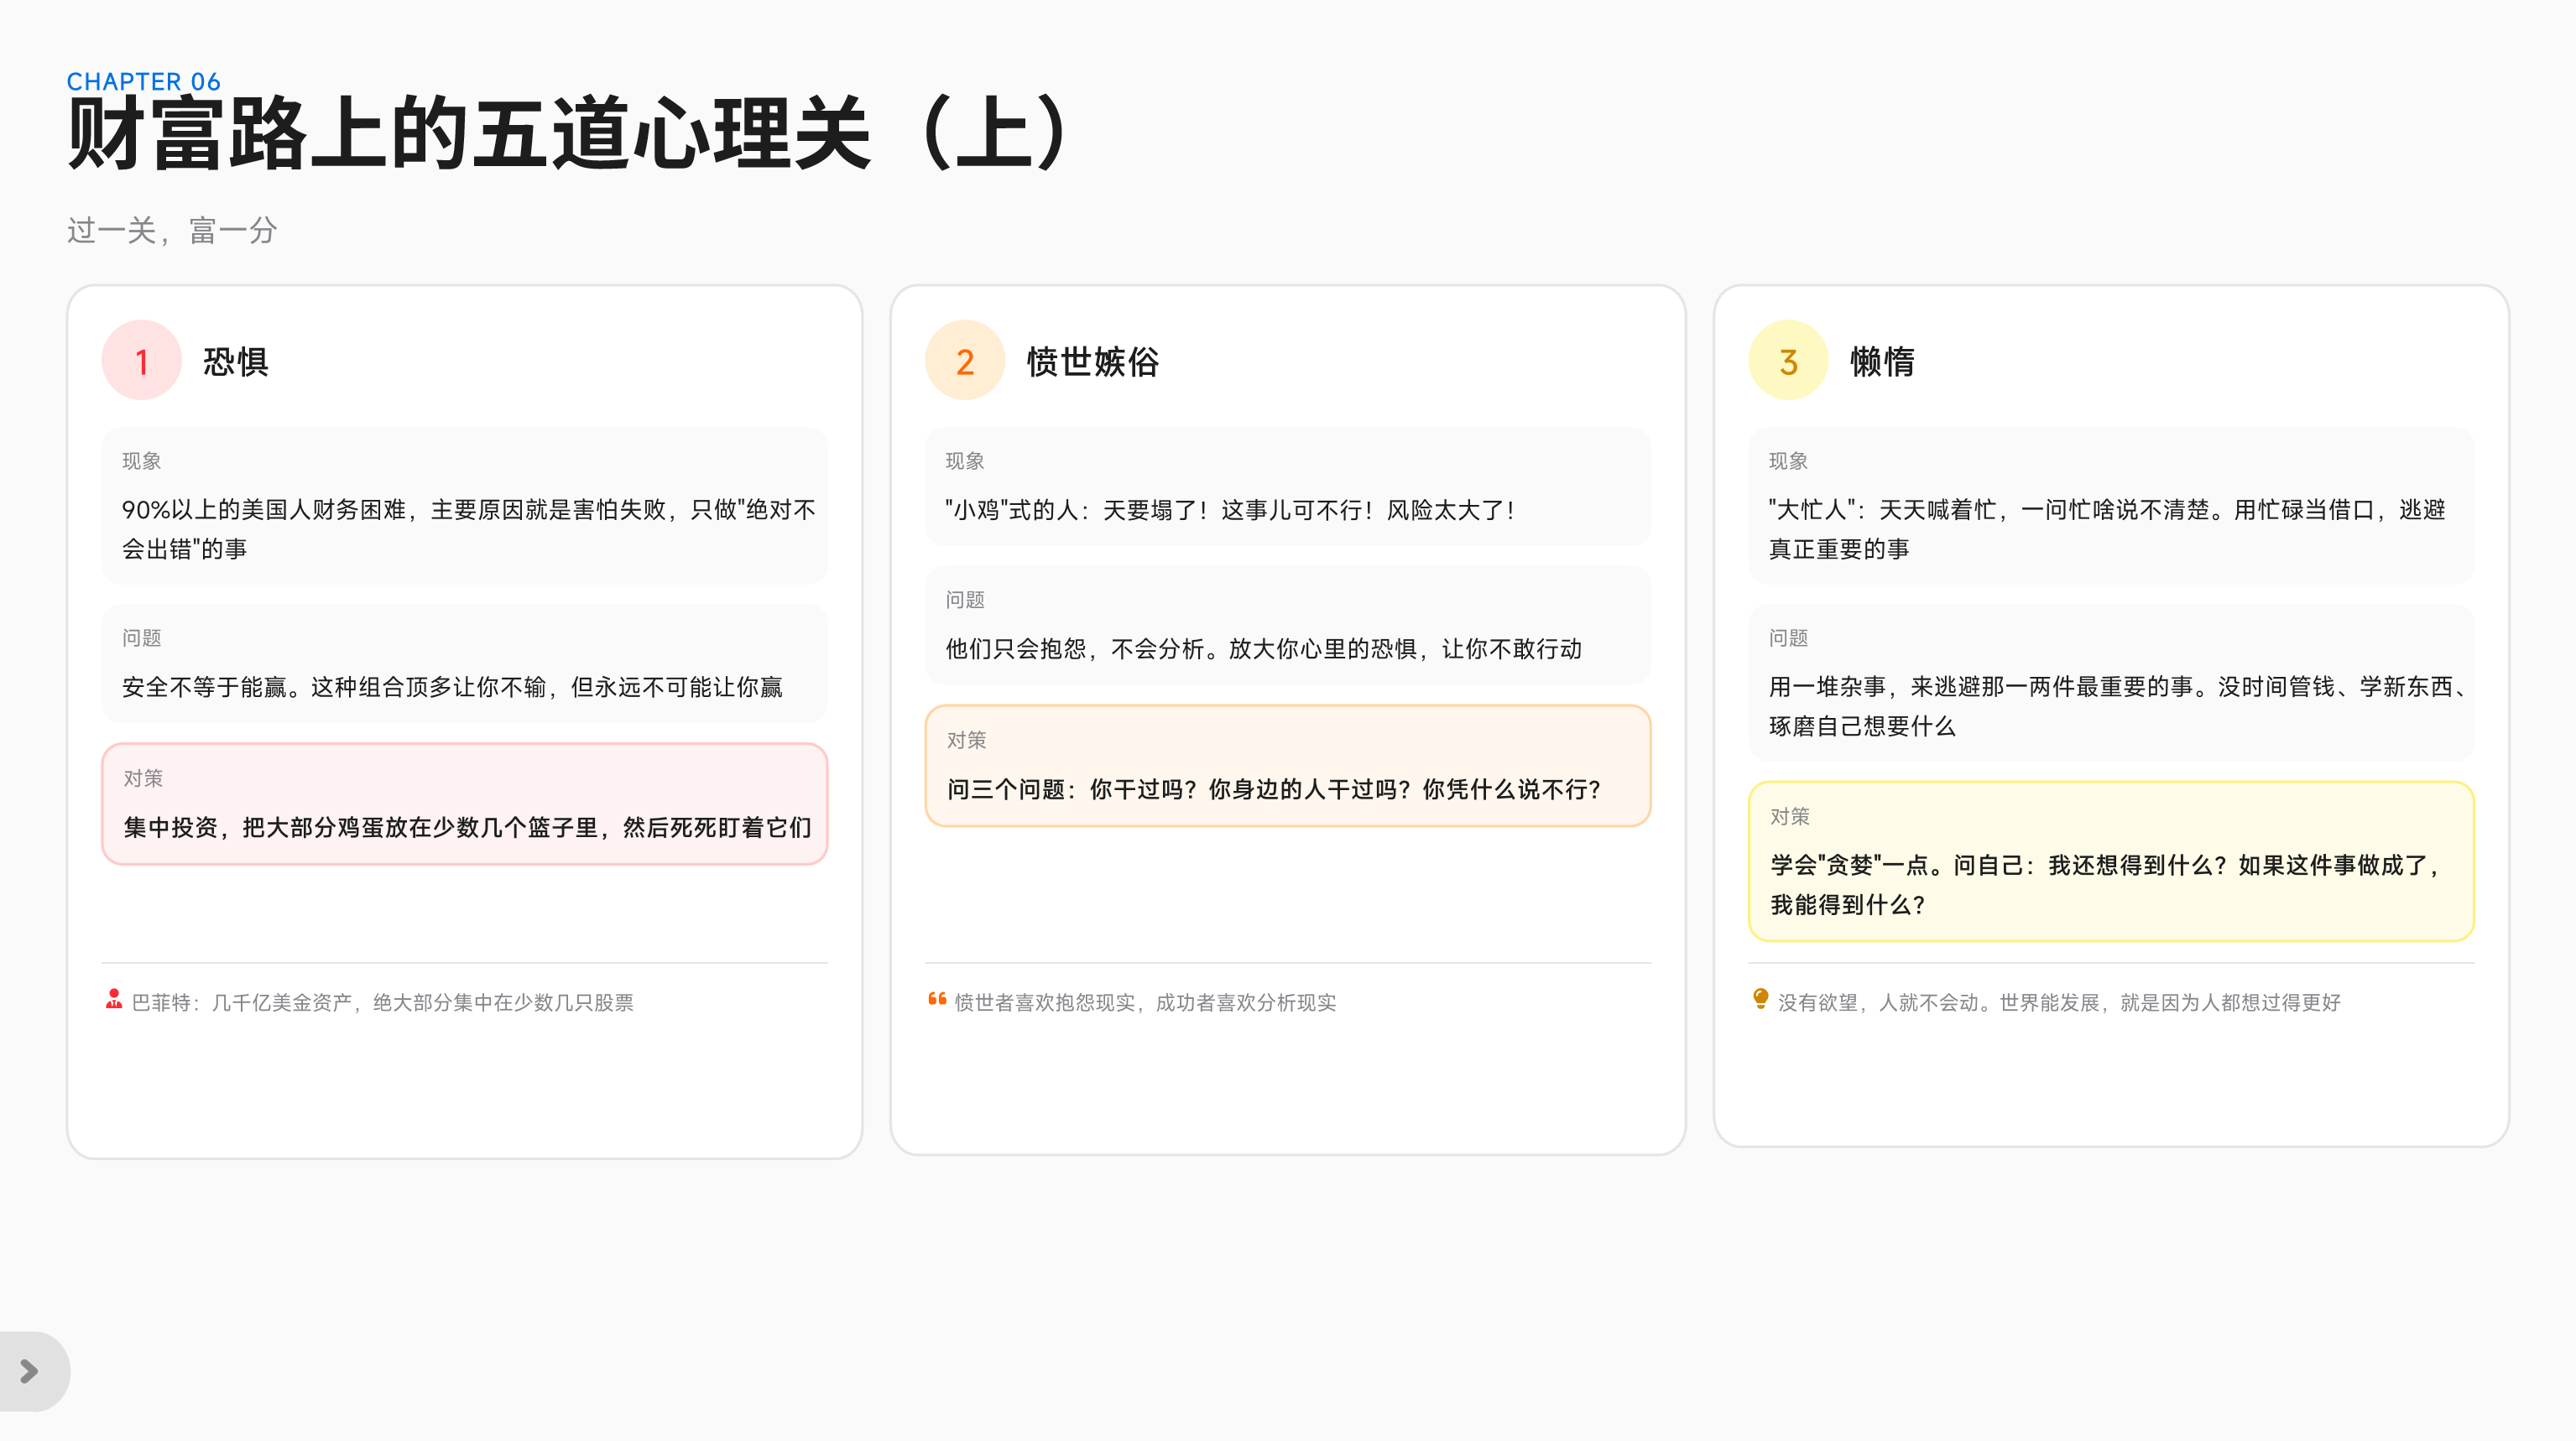Click the red number 1 circle badge
Image resolution: width=2576 pixels, height=1441 pixels.
tap(141, 361)
